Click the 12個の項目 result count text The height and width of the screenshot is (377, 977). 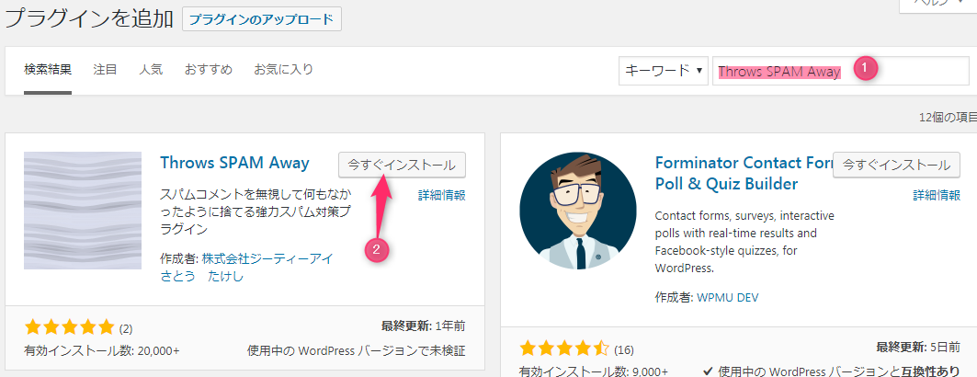[x=948, y=118]
